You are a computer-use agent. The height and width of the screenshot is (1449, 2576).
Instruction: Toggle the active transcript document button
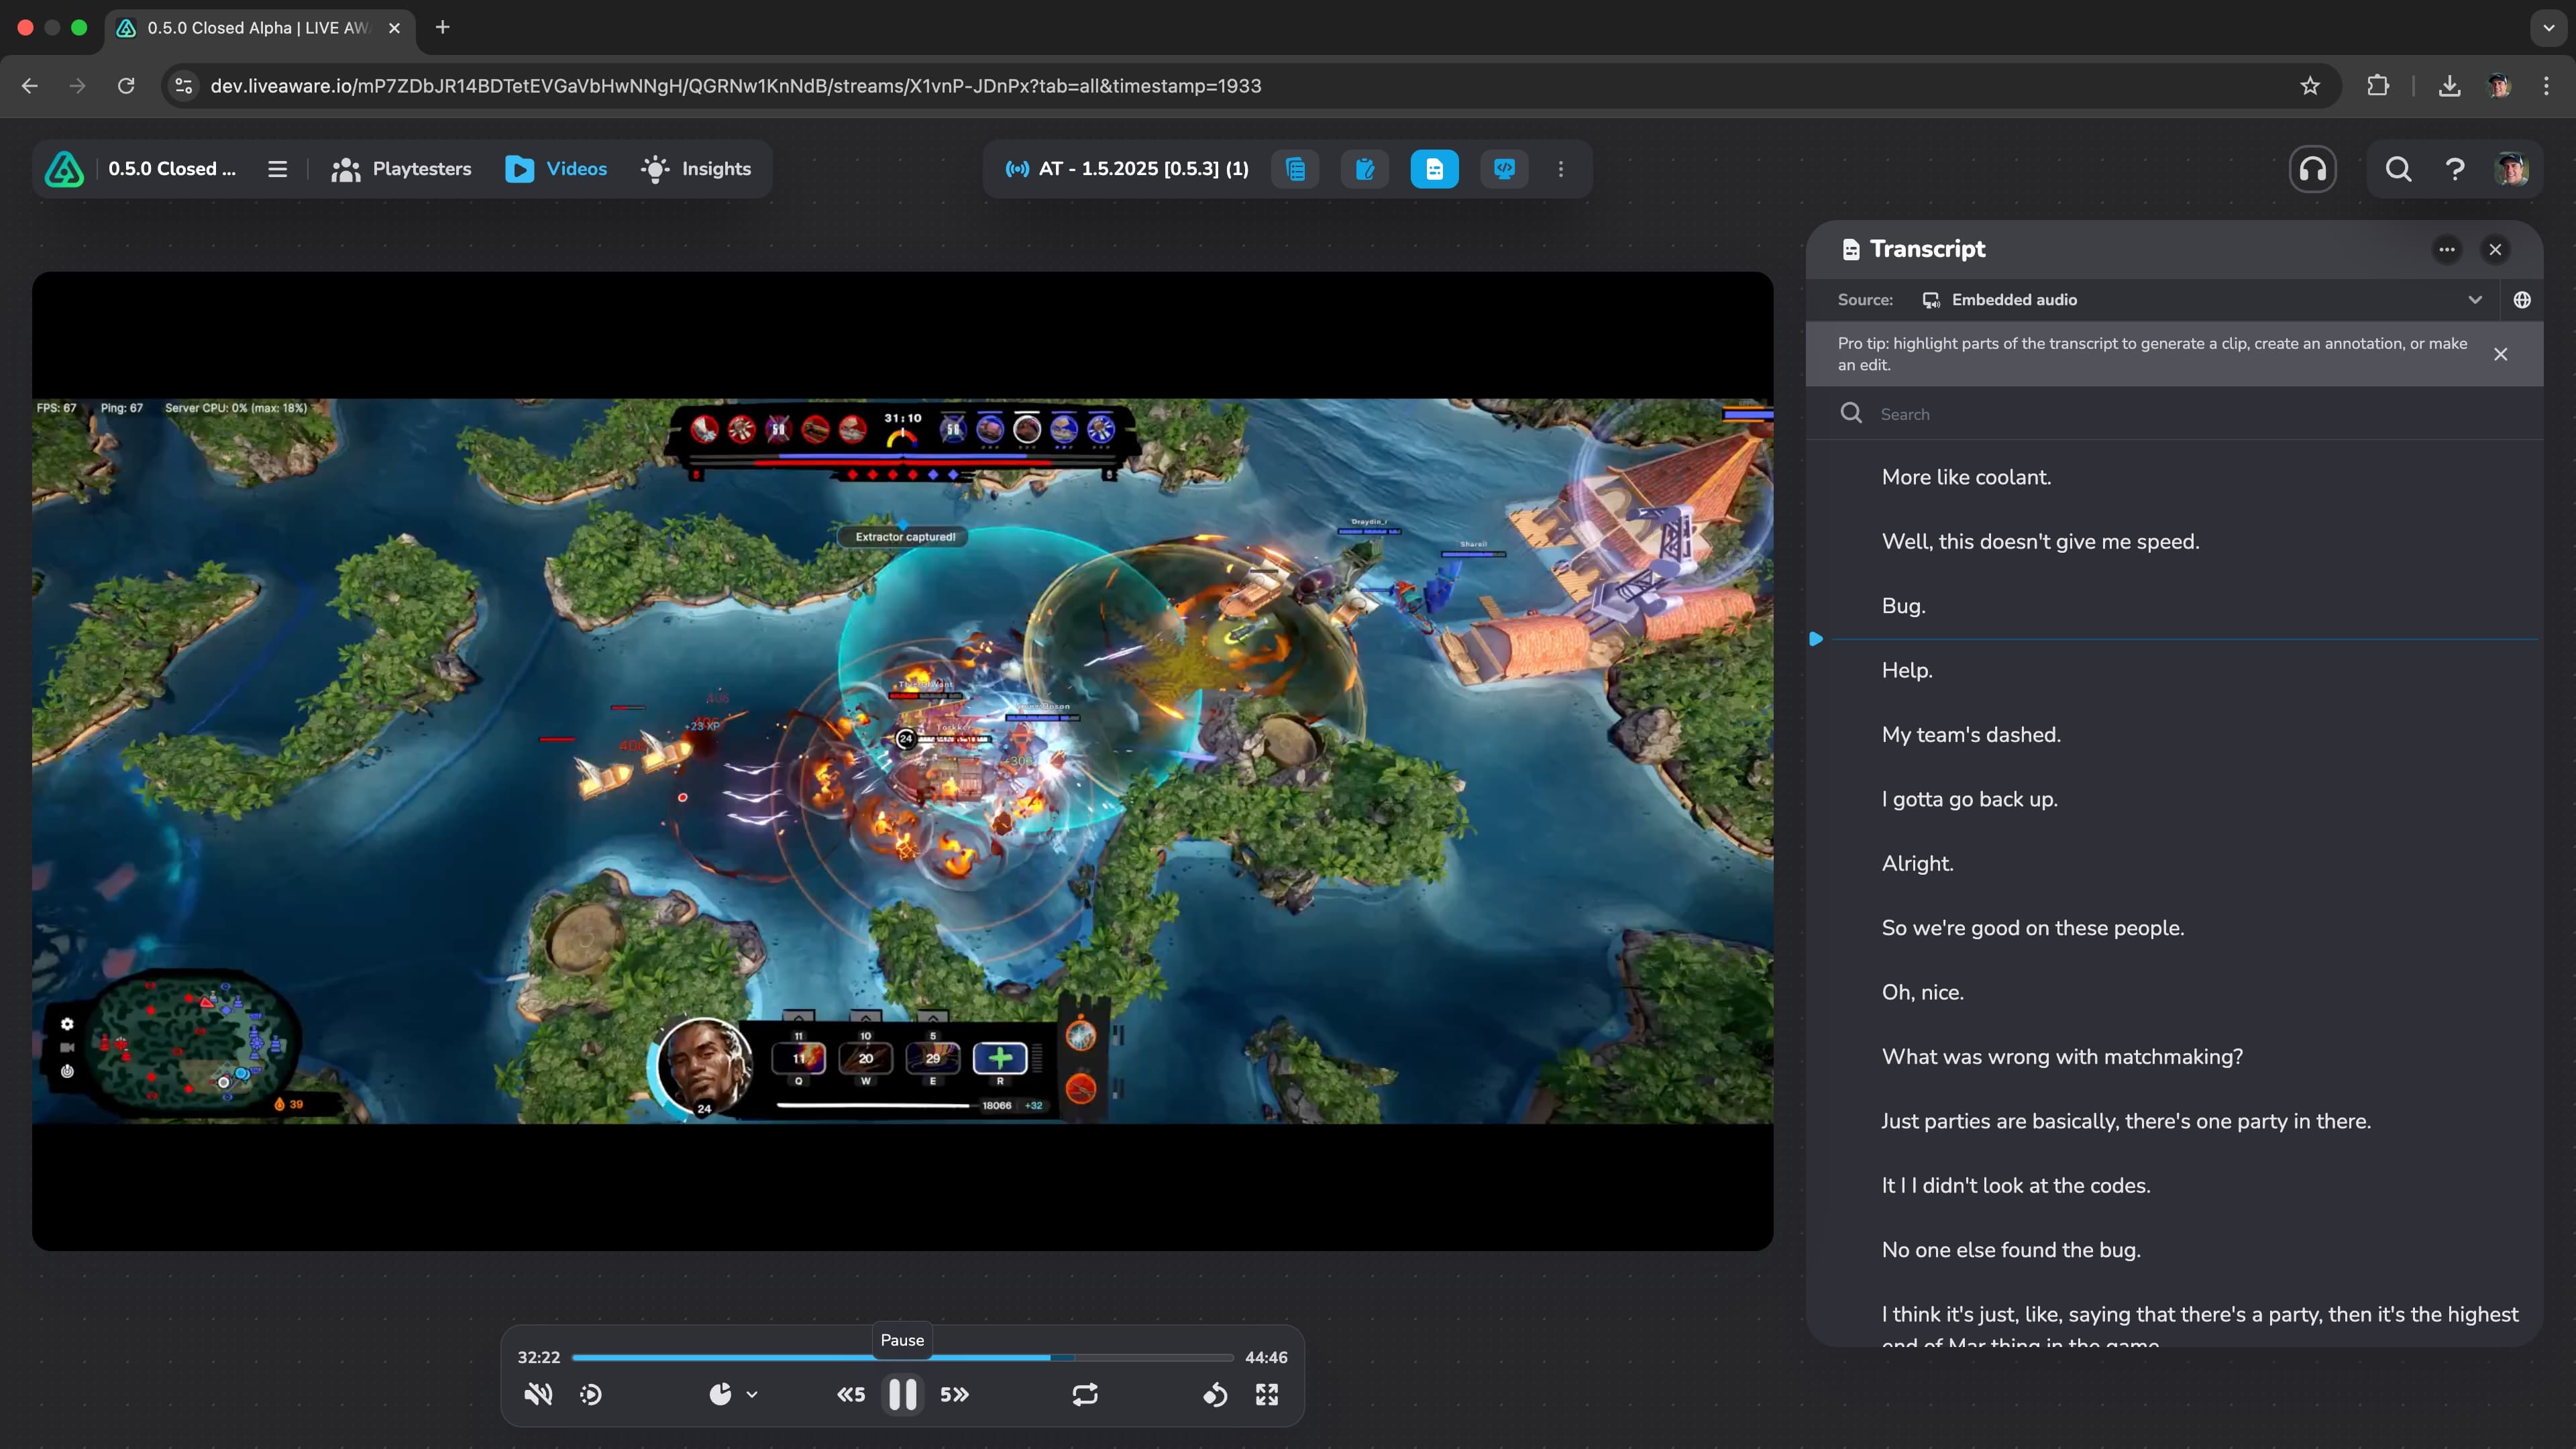tap(1434, 169)
